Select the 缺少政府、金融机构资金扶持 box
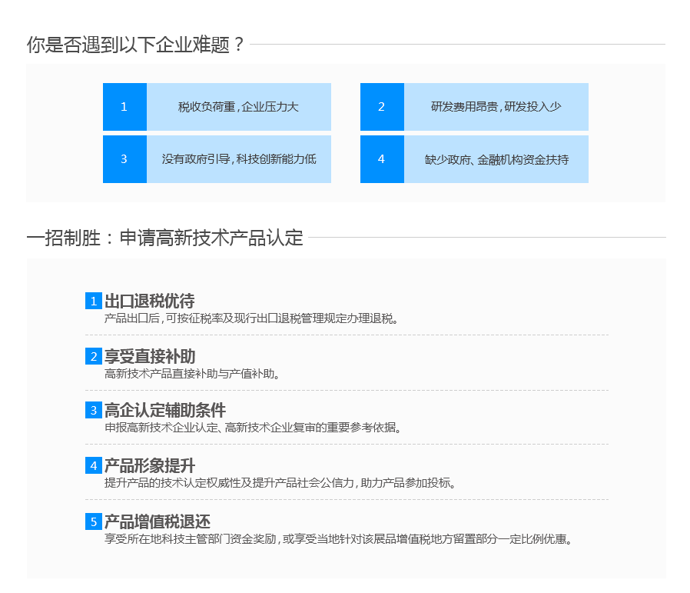690x593 pixels. (x=496, y=159)
